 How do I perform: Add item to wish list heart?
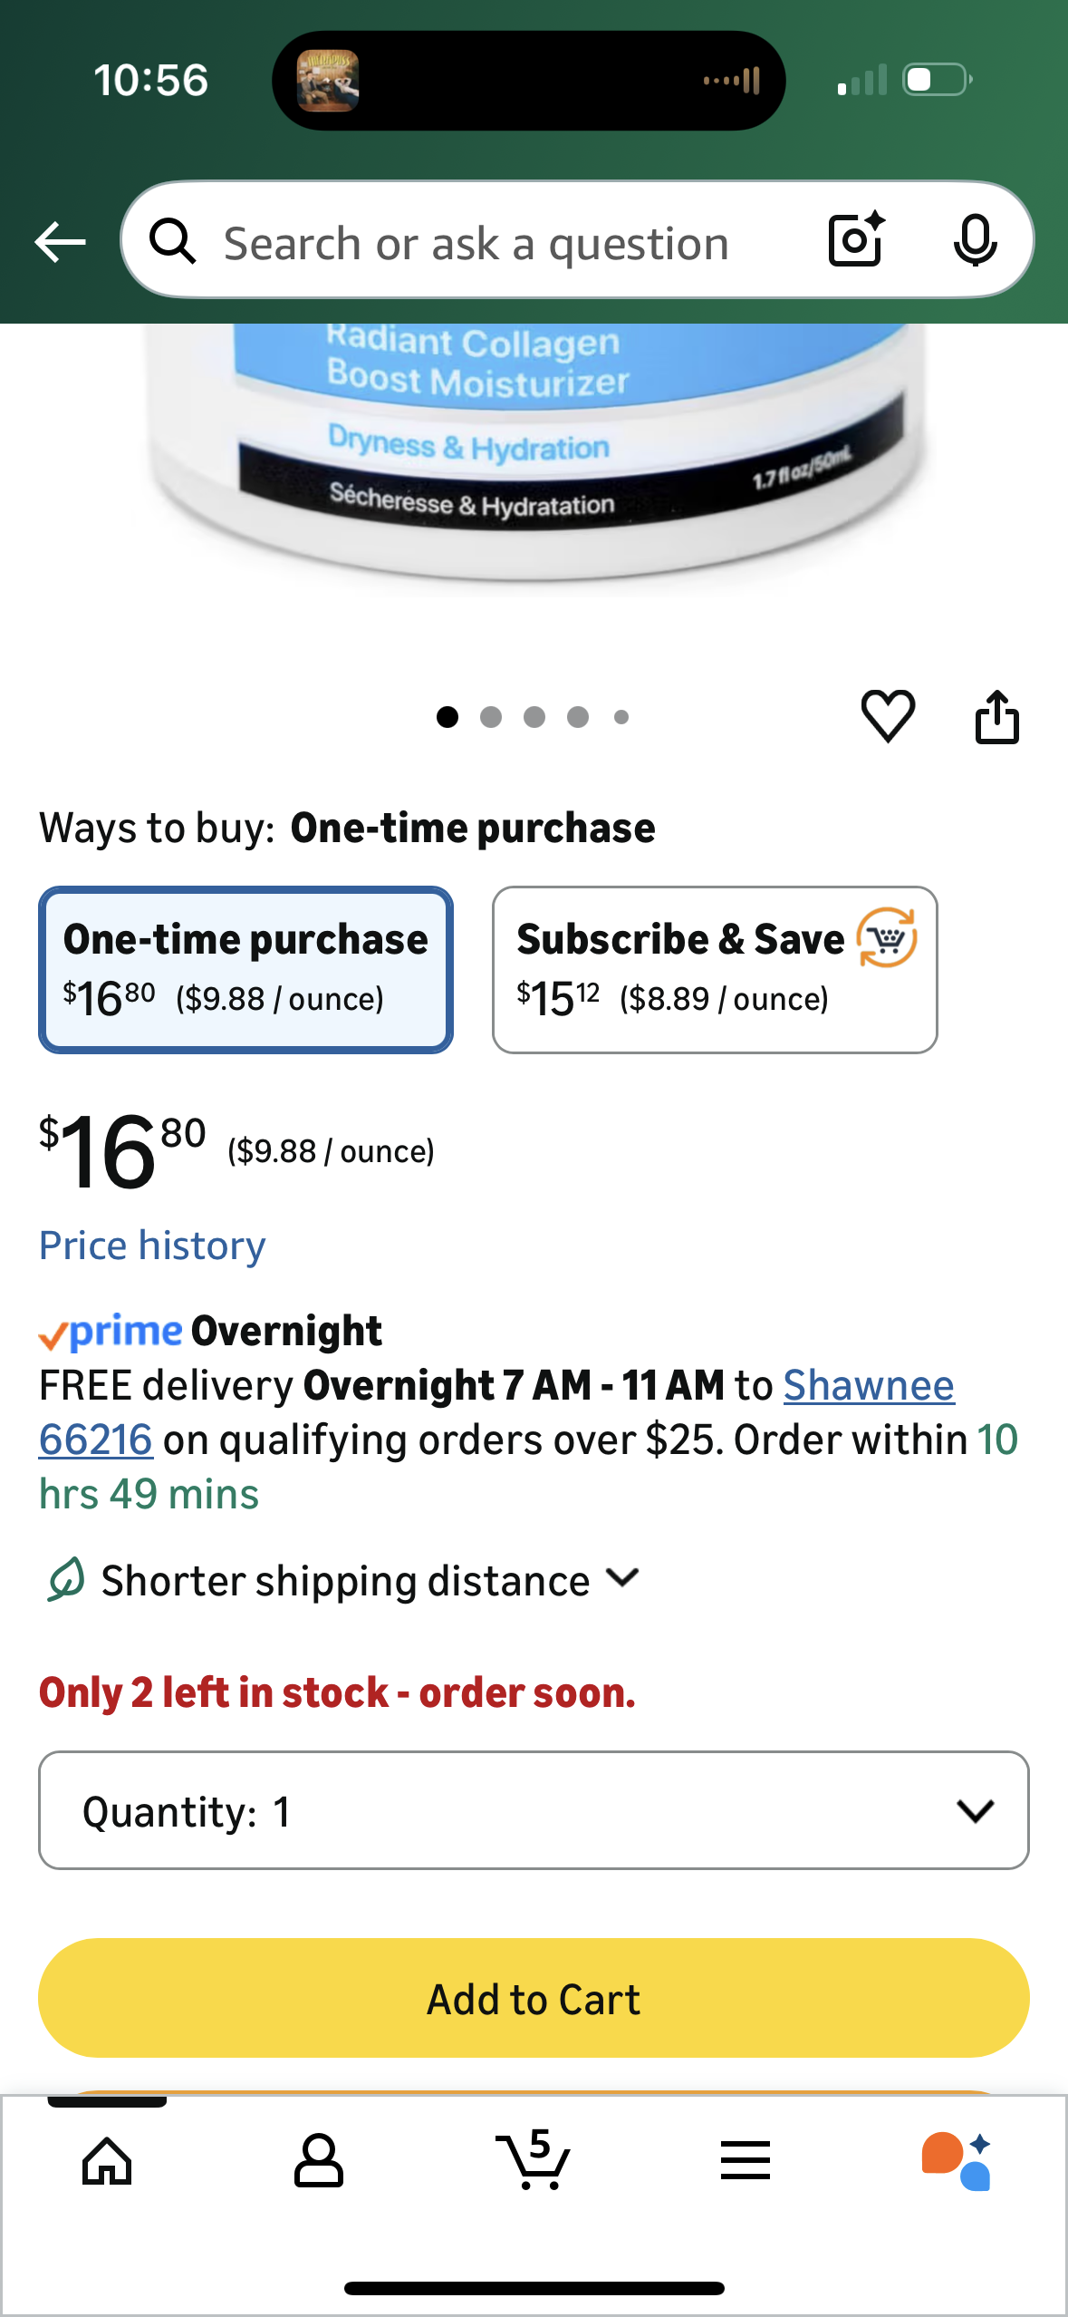point(888,716)
